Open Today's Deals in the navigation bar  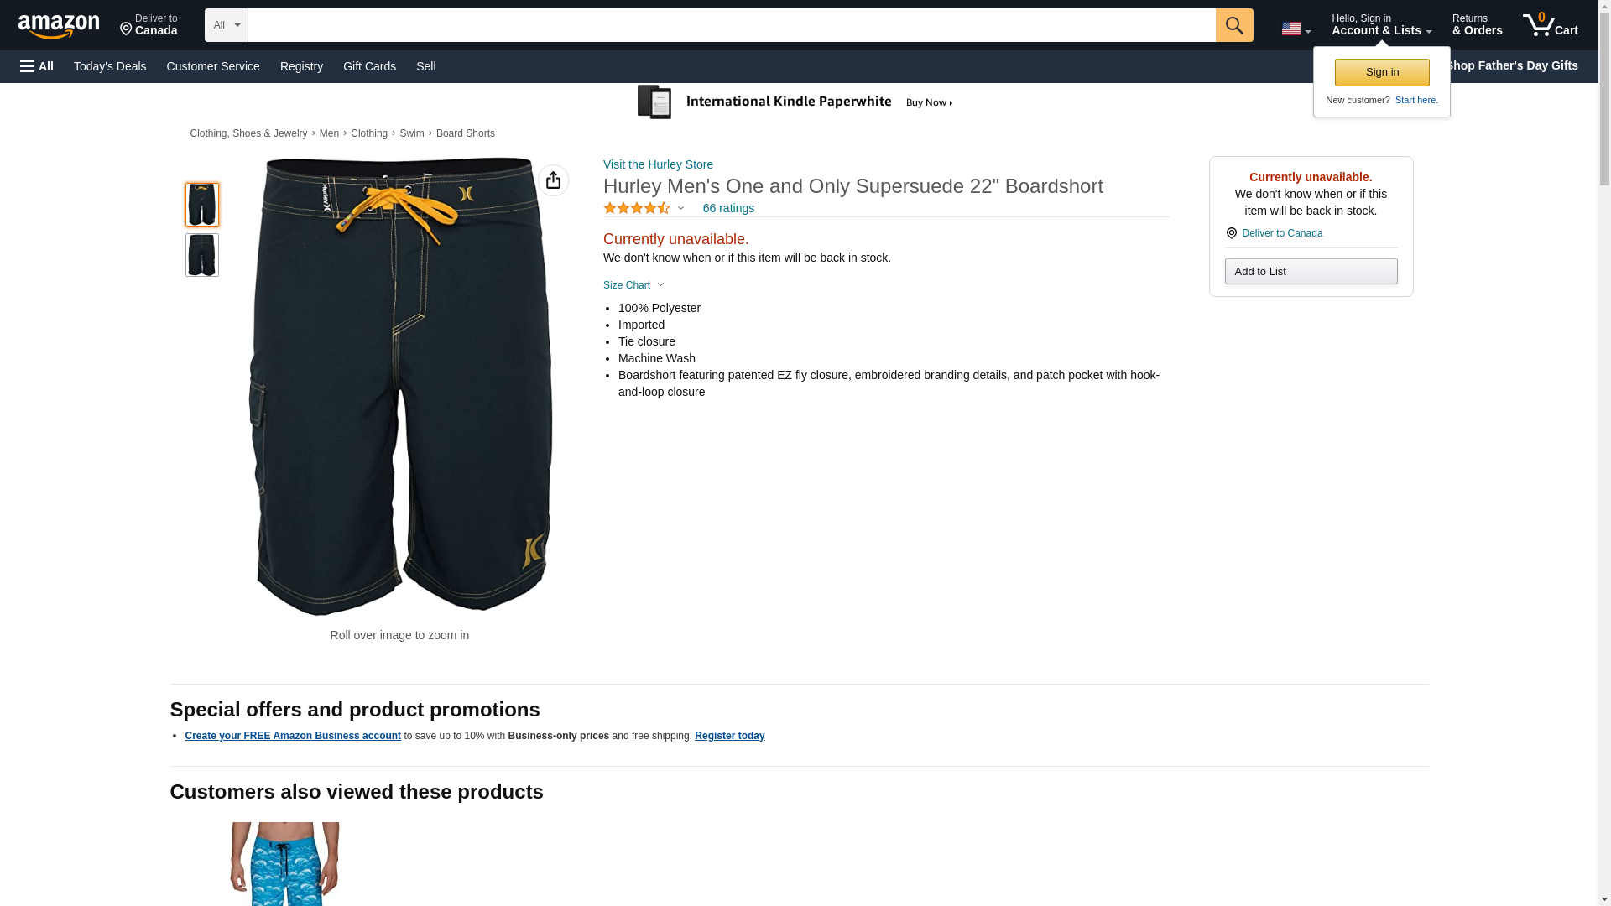pyautogui.click(x=110, y=66)
